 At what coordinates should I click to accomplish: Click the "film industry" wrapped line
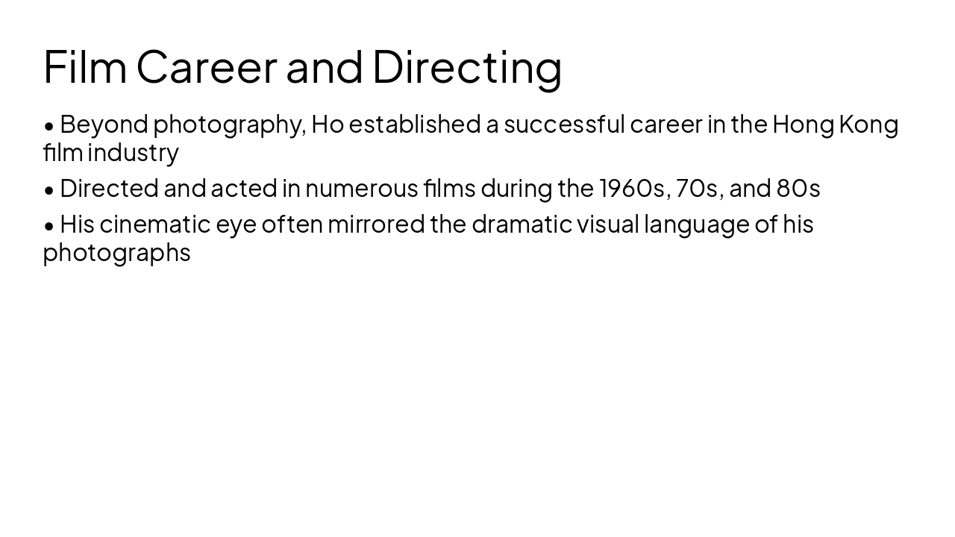pyautogui.click(x=110, y=153)
